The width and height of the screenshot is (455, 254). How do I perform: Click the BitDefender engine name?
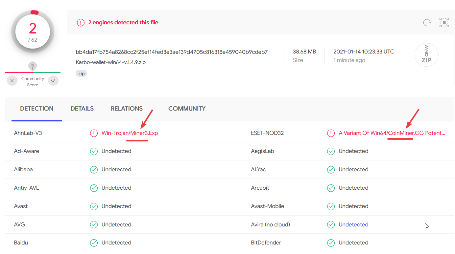coord(266,243)
